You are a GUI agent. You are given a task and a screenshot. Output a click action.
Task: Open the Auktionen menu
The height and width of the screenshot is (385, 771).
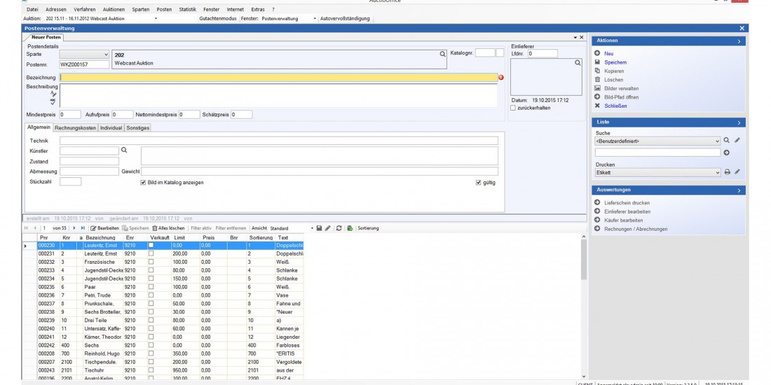(x=114, y=9)
